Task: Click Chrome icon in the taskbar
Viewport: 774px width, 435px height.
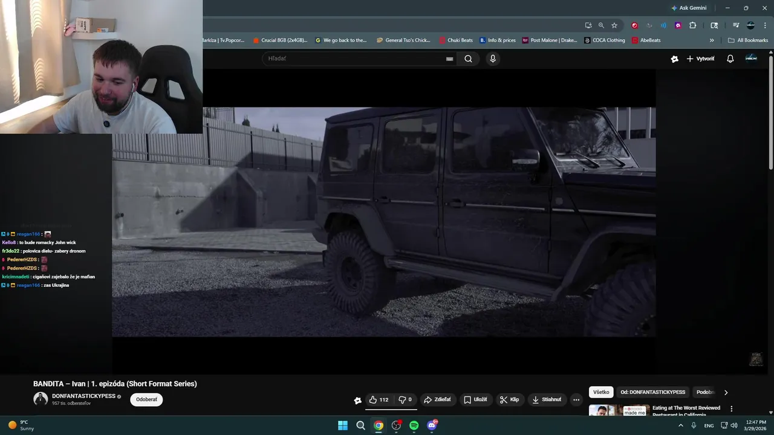Action: click(x=379, y=425)
